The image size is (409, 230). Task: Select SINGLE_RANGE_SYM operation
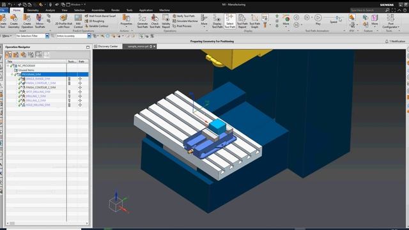(x=38, y=79)
